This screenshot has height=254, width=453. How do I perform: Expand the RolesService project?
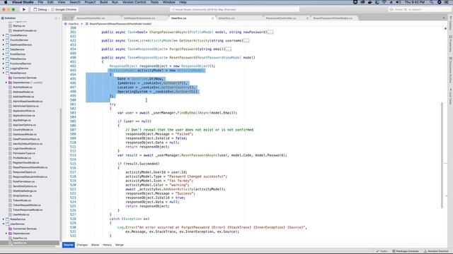tap(4, 219)
